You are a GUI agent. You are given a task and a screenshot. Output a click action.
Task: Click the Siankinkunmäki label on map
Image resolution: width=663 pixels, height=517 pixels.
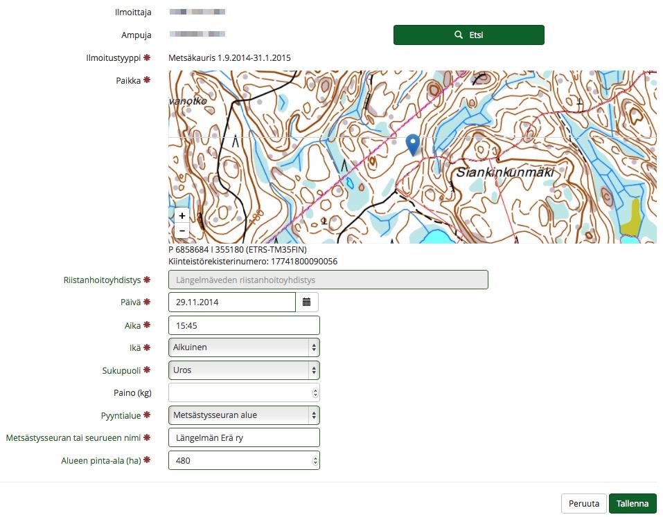505,172
